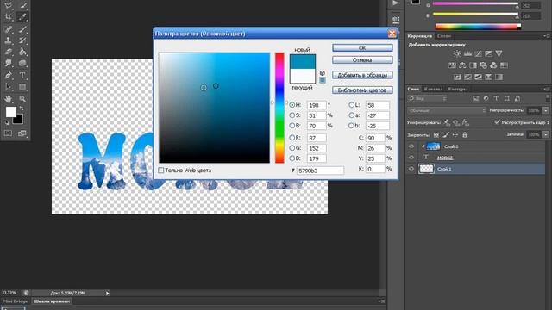Open the layer filter 'Вид' dropdown

pos(428,99)
